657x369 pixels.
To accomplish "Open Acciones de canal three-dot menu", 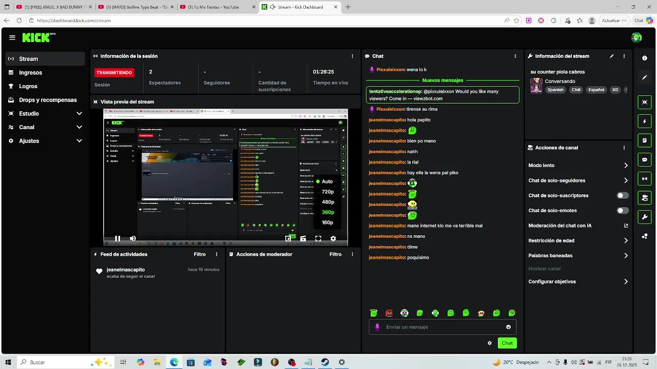I will tap(624, 148).
